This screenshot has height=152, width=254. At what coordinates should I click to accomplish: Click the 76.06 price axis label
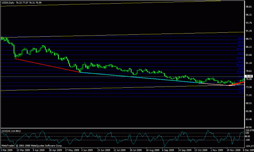249,79
